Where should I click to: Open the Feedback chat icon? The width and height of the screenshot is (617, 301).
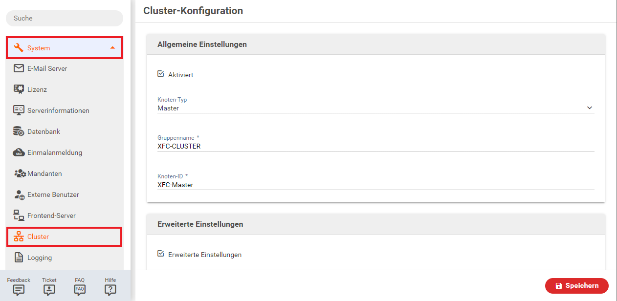(19, 289)
